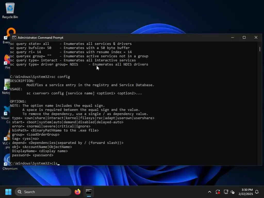This screenshot has width=264, height=198.
Task: Click the 'tag= <yes|no>' line
Action: [26, 138]
